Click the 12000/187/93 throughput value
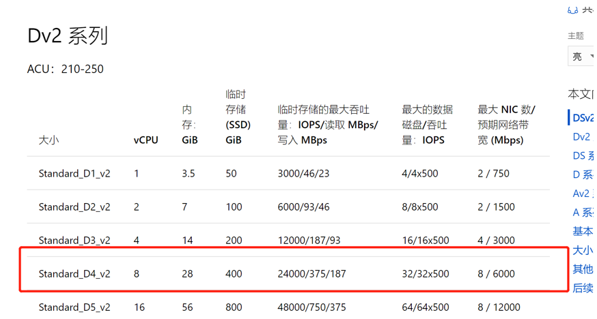Viewport: 597px width, 319px height. [x=309, y=241]
